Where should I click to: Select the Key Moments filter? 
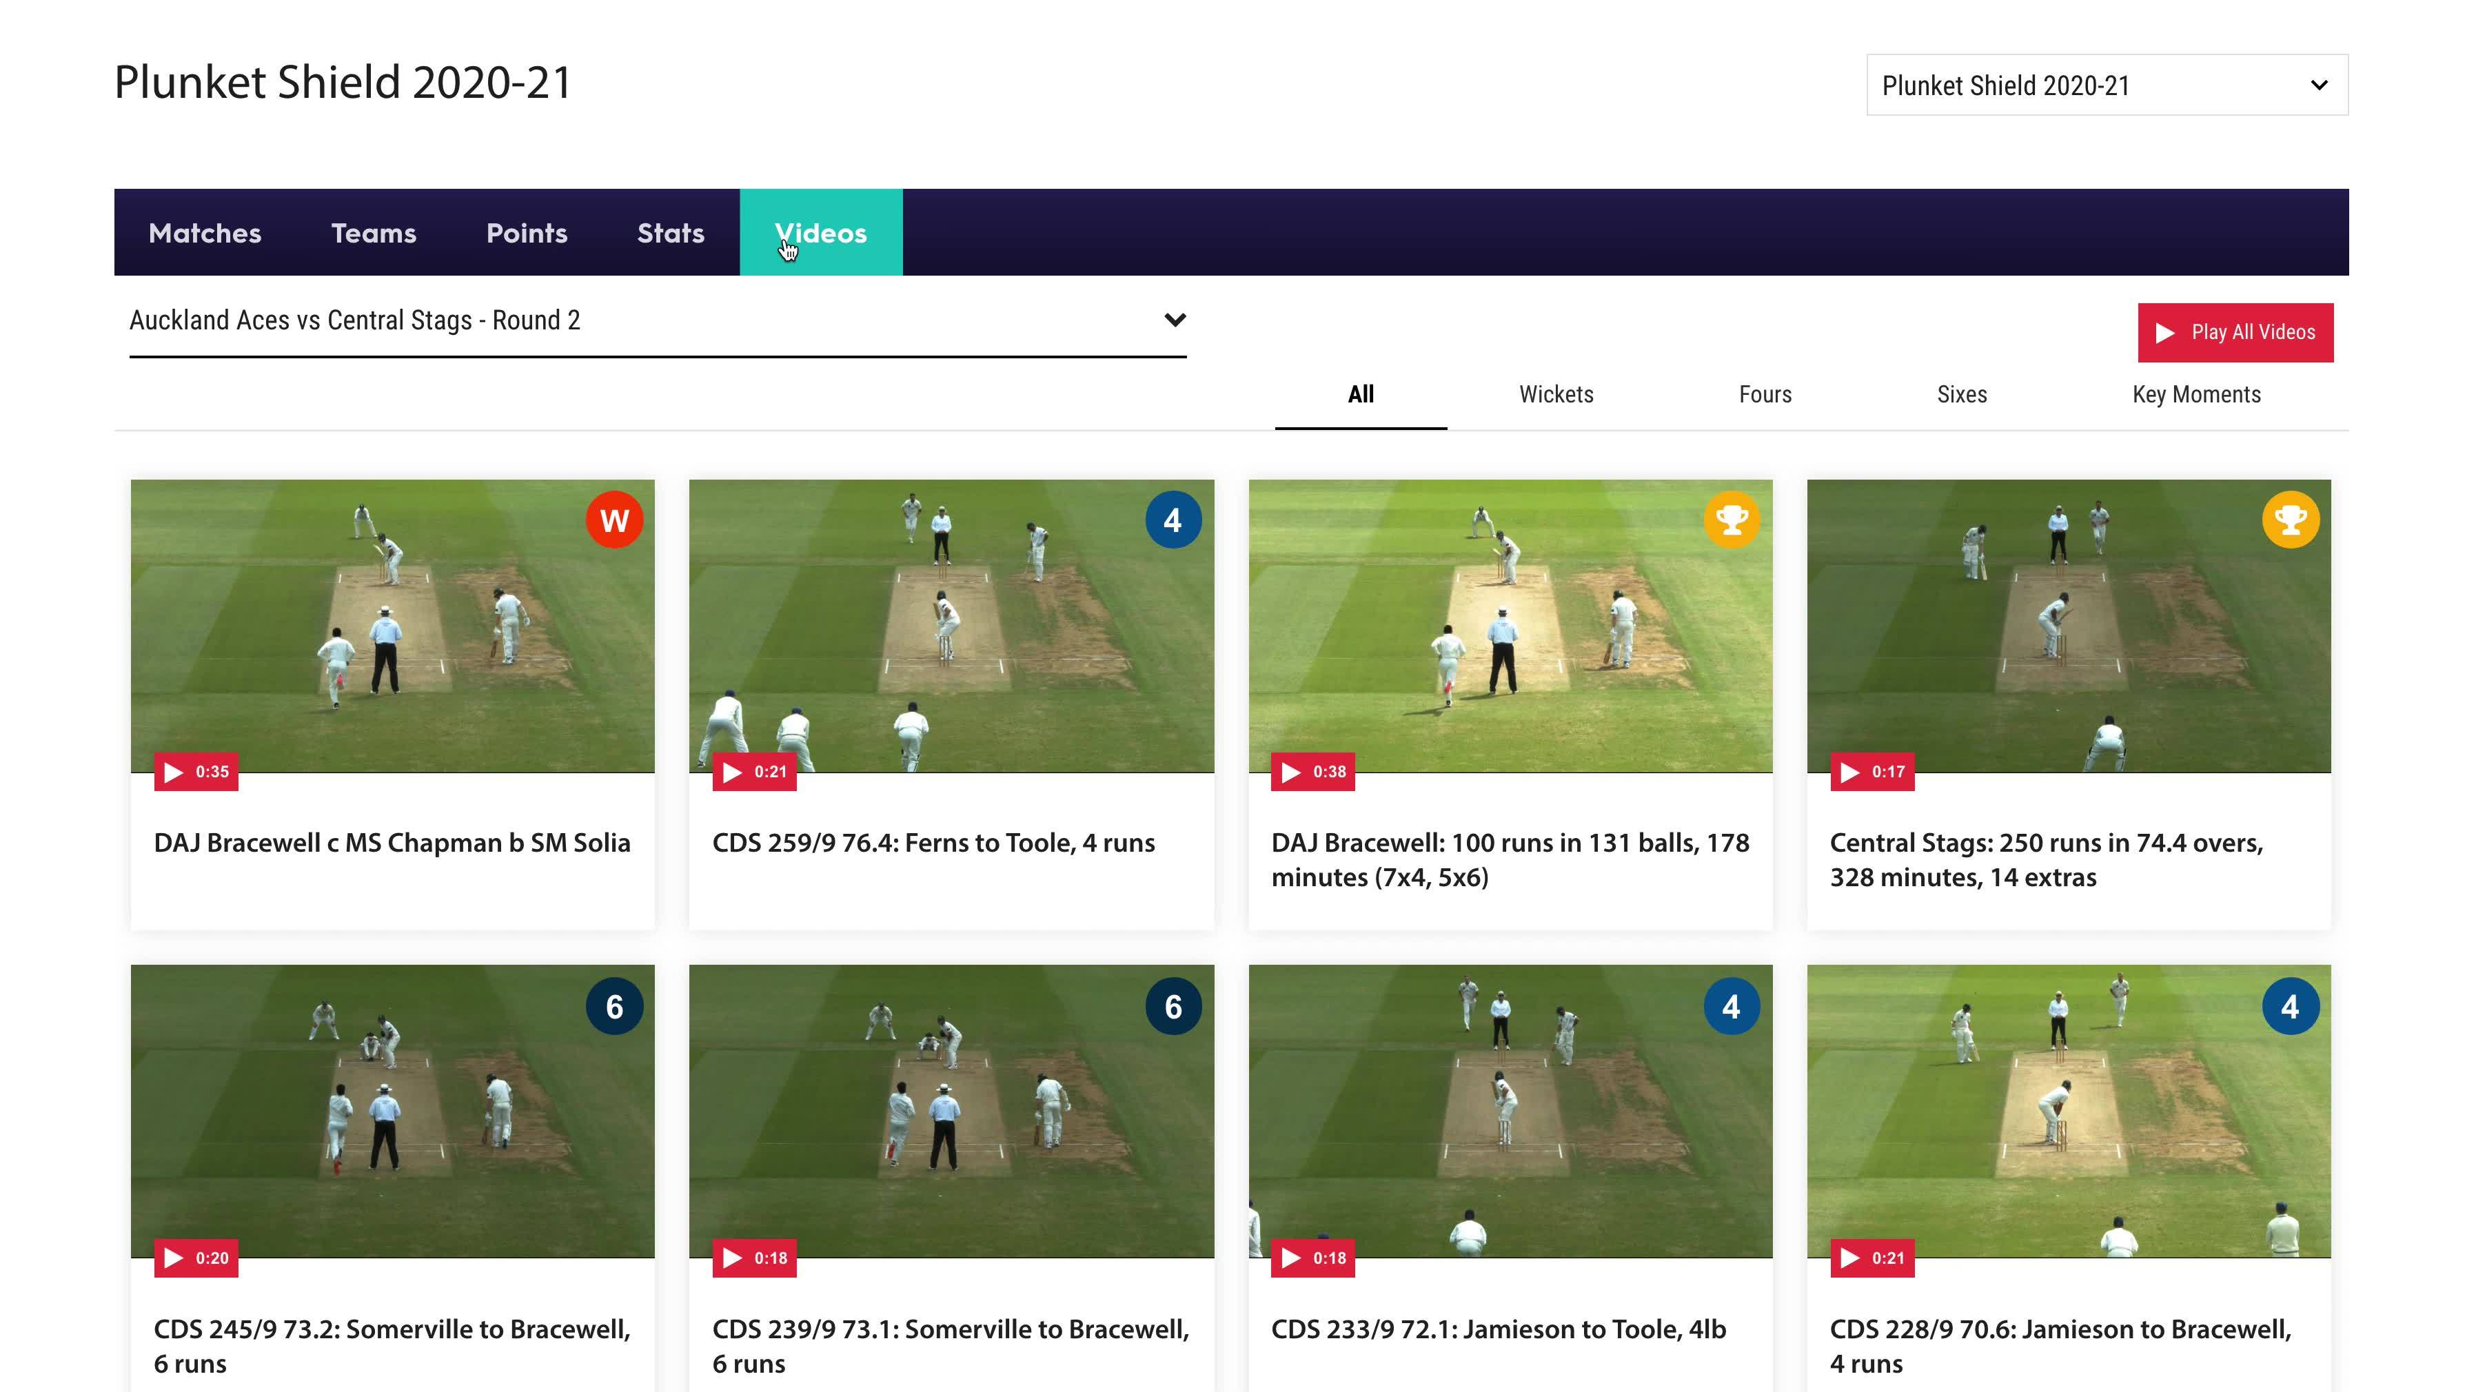(2196, 394)
